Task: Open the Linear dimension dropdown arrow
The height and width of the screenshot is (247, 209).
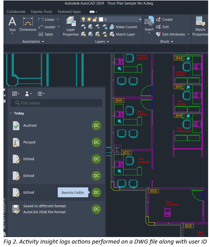Action: coord(58,19)
